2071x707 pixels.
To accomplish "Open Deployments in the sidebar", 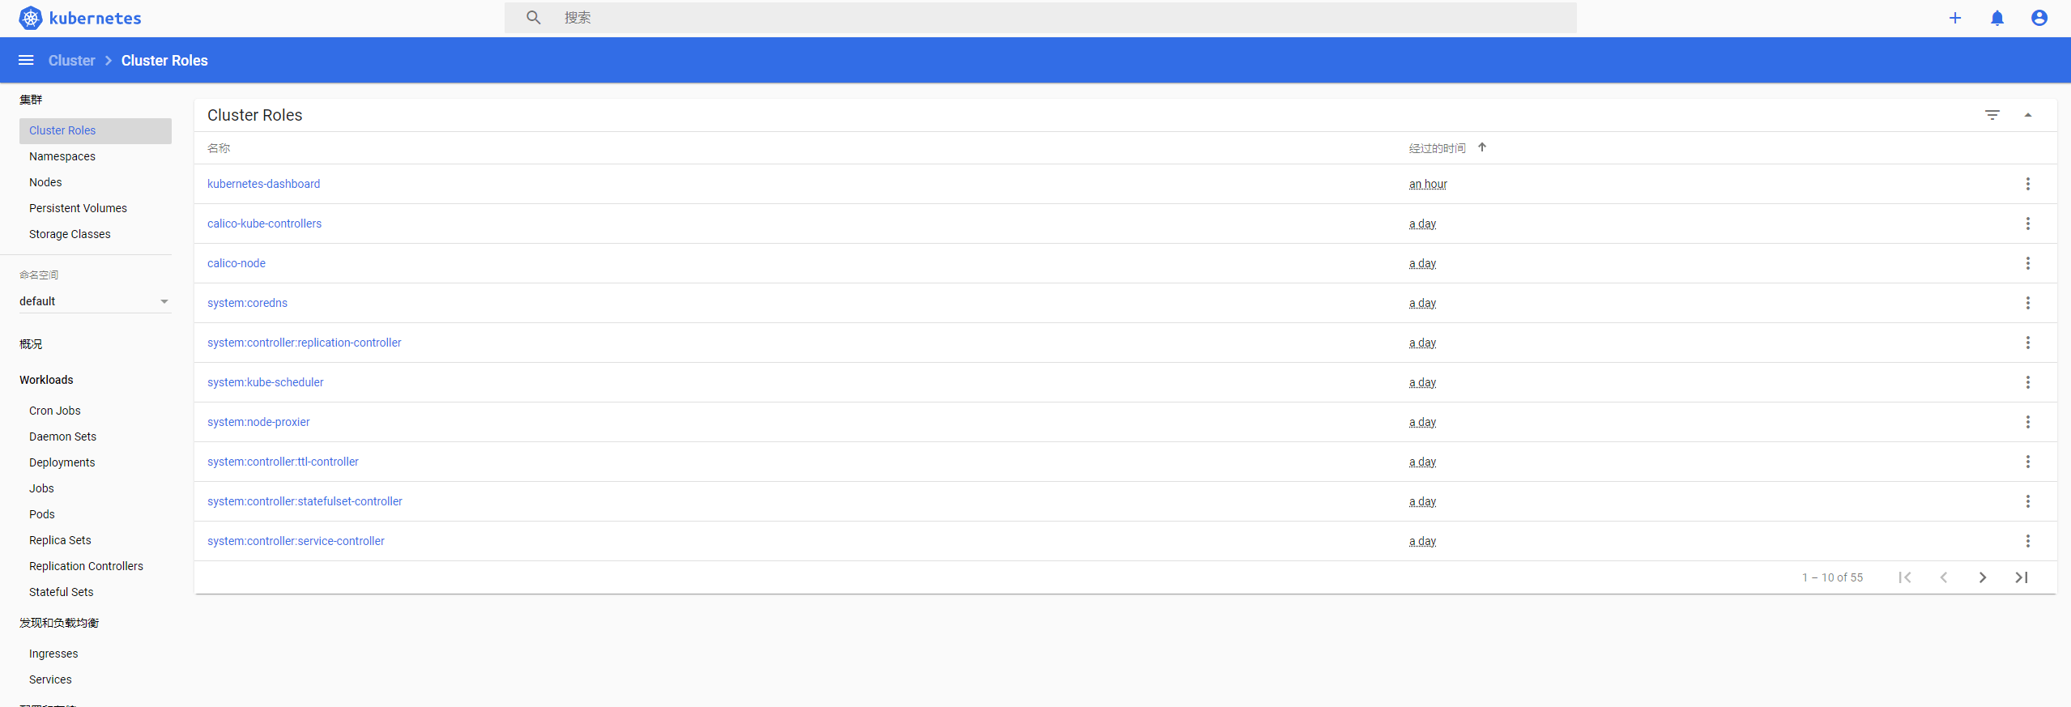I will pos(62,462).
